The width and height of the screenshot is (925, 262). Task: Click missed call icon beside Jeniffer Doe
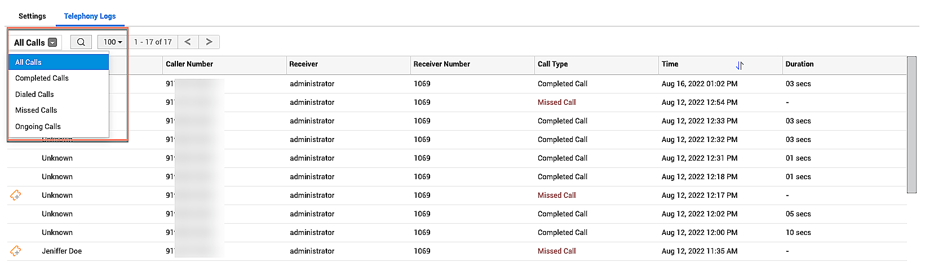16,251
